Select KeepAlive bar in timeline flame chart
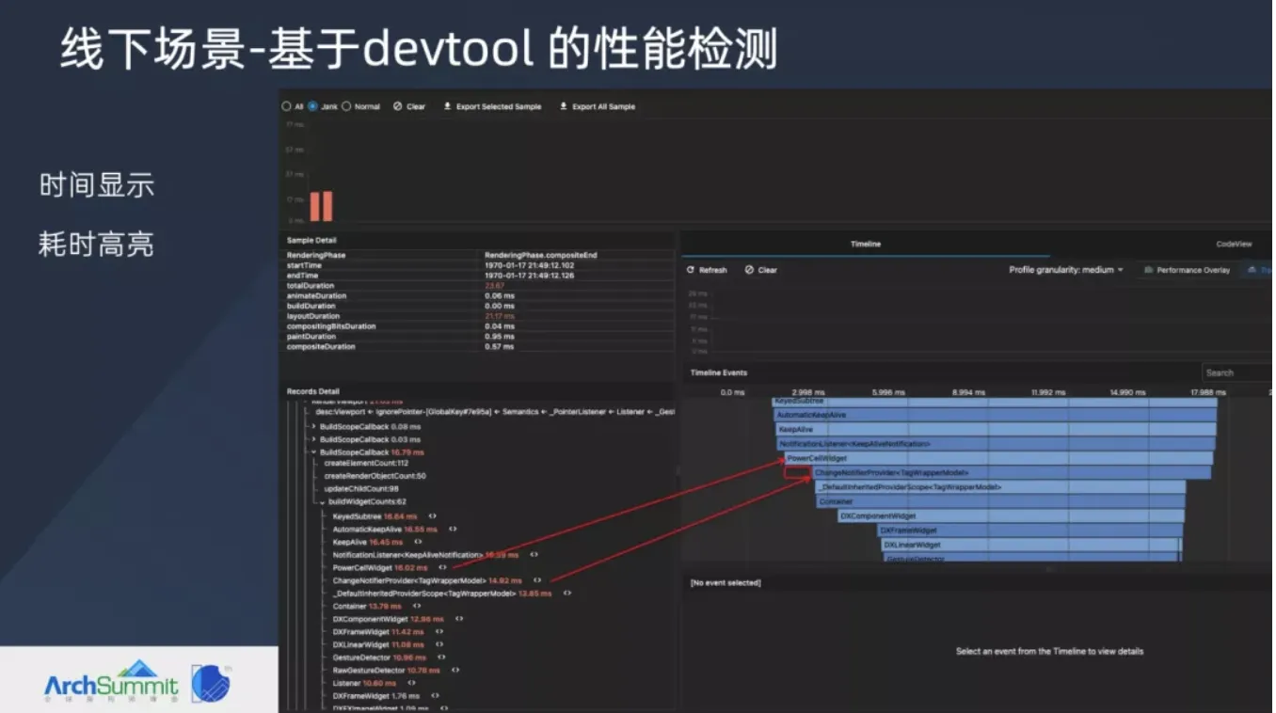This screenshot has height=713, width=1276. 996,429
